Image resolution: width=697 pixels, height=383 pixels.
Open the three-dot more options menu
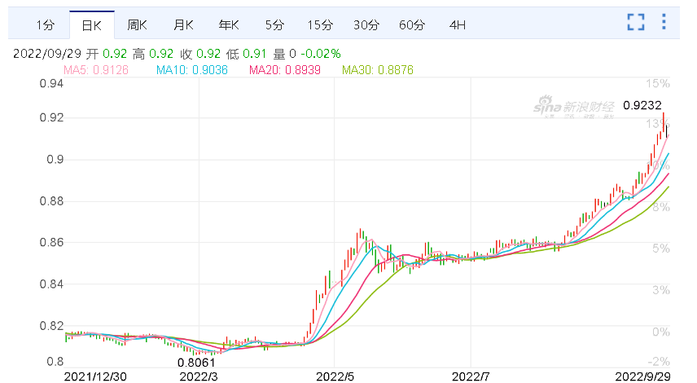664,22
